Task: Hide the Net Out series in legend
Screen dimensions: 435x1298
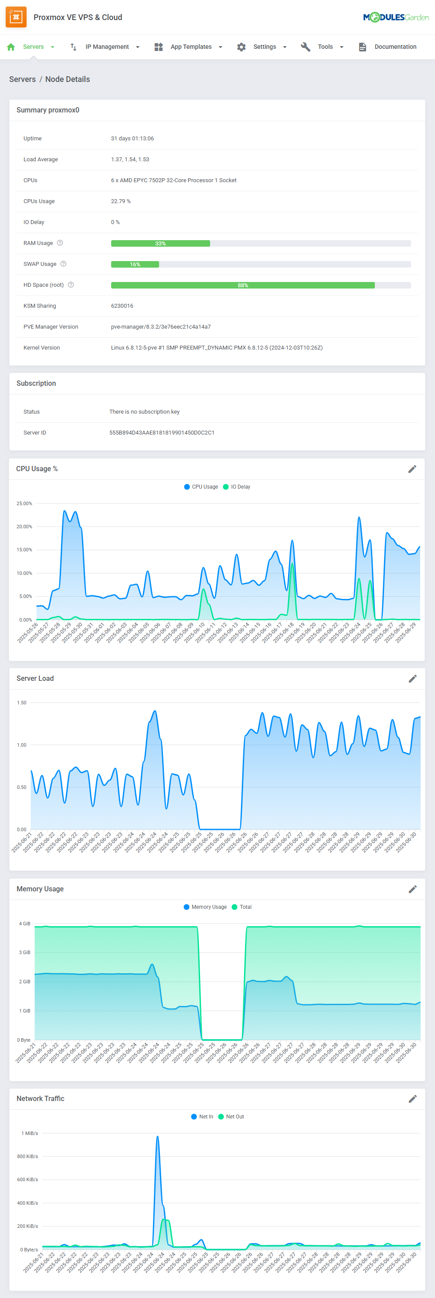Action: [x=231, y=1117]
